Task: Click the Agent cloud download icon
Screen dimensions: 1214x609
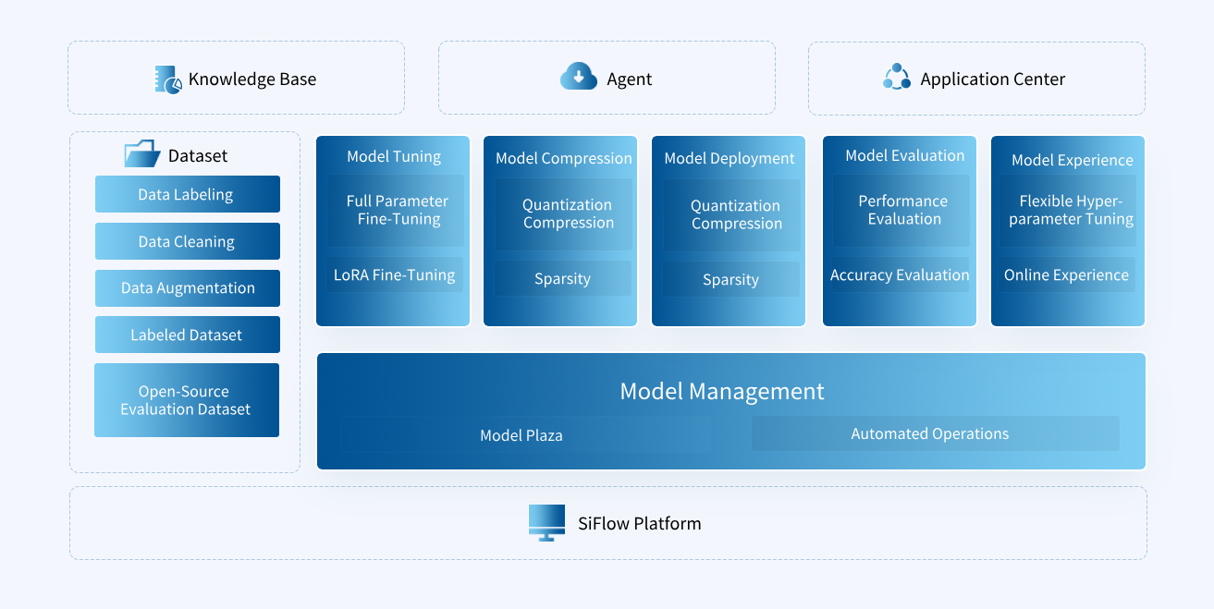Action: 579,78
